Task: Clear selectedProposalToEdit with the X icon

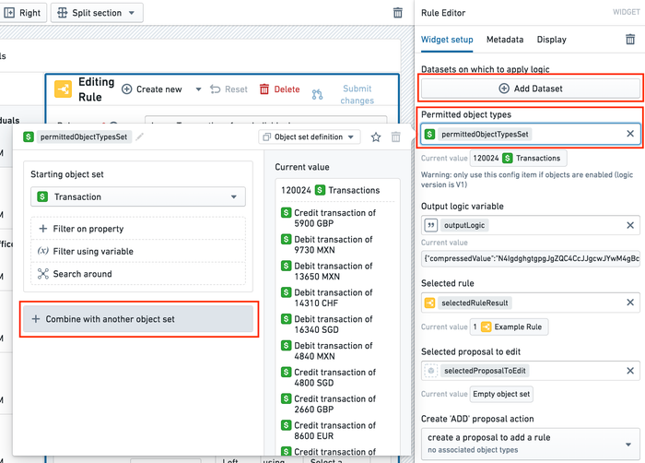Action: click(630, 370)
